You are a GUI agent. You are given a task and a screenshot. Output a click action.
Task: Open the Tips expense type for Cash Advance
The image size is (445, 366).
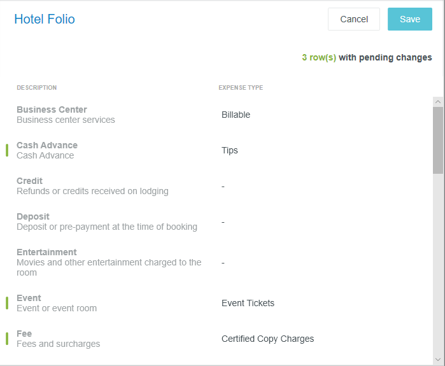coord(230,150)
